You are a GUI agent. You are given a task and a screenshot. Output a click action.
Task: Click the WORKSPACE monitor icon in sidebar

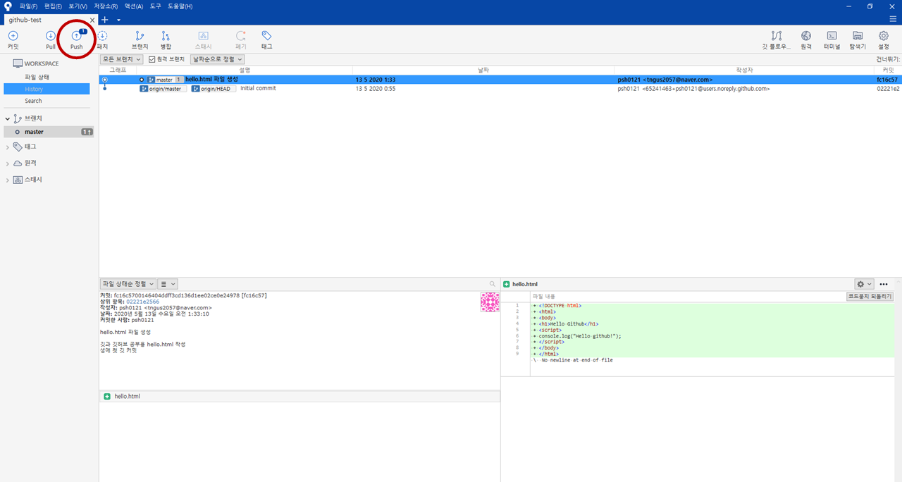click(18, 63)
